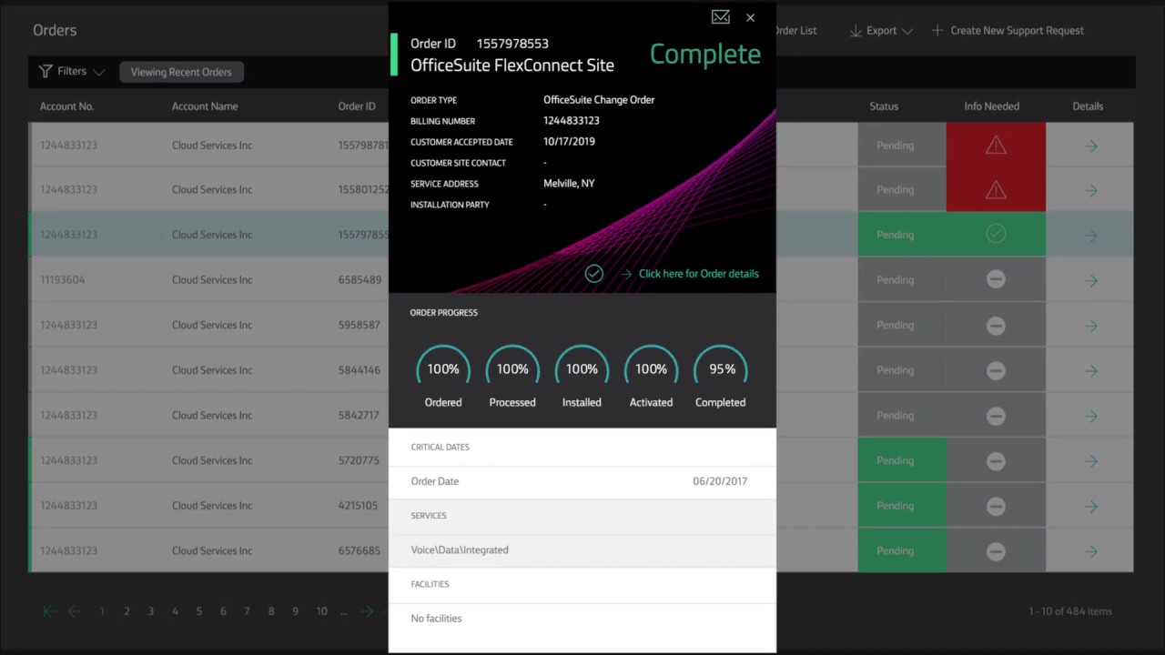Open details arrow for order 4215105
The image size is (1165, 655).
tap(1090, 507)
